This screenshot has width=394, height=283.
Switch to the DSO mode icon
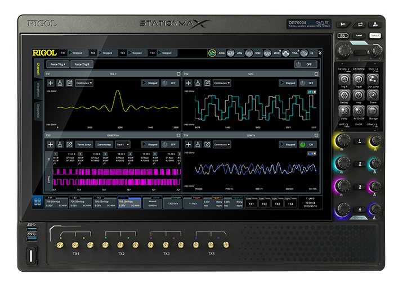click(x=250, y=53)
